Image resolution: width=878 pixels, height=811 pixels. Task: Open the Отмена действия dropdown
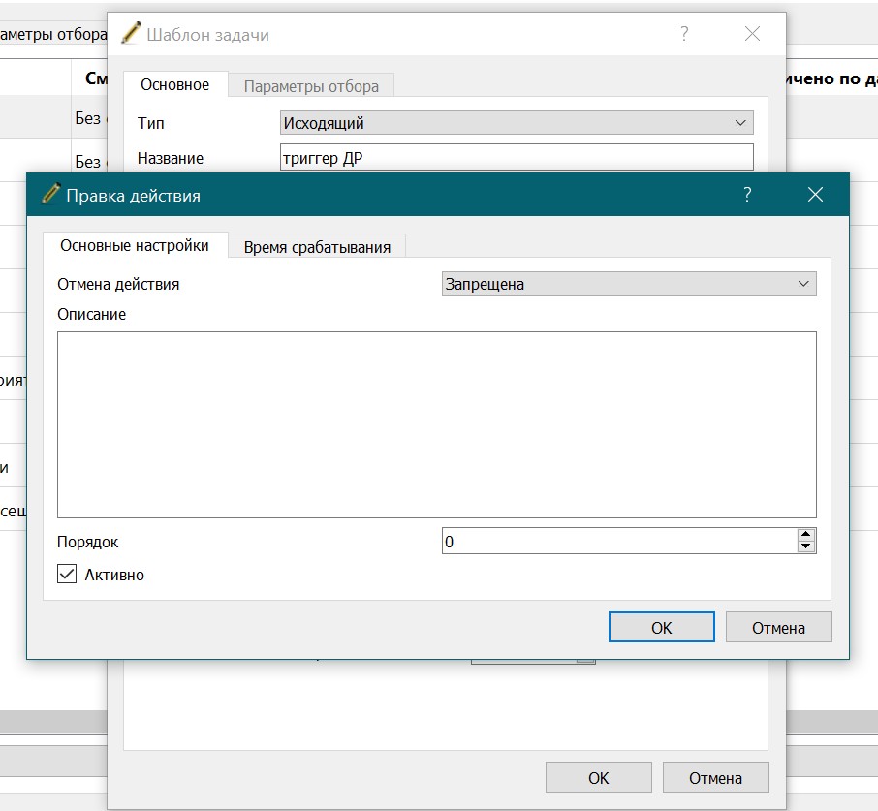[629, 284]
